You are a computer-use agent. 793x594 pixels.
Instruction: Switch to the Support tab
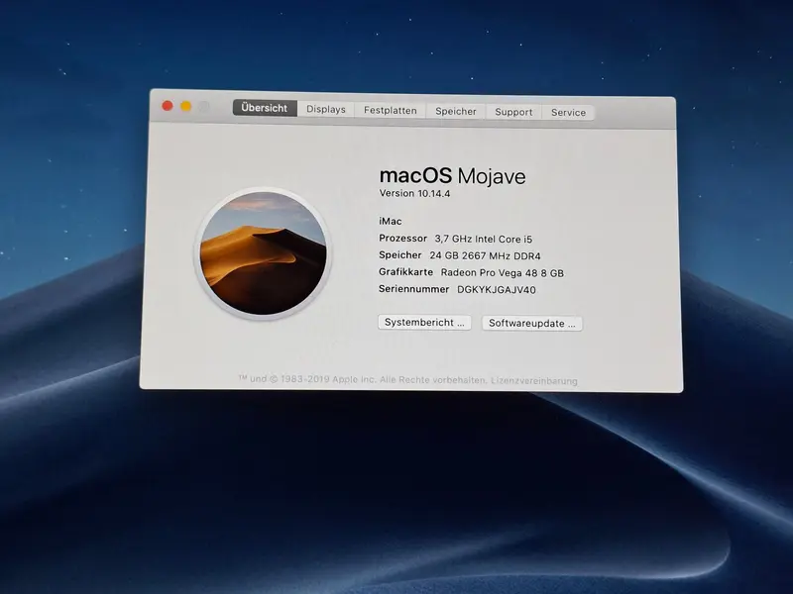(513, 112)
